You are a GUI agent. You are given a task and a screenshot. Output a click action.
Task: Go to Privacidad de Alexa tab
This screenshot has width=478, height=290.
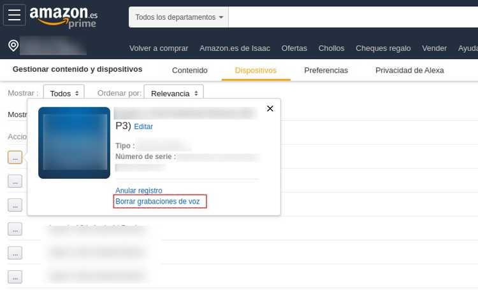point(410,71)
